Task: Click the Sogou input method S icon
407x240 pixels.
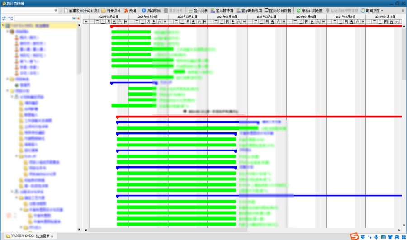Action: [x=354, y=236]
